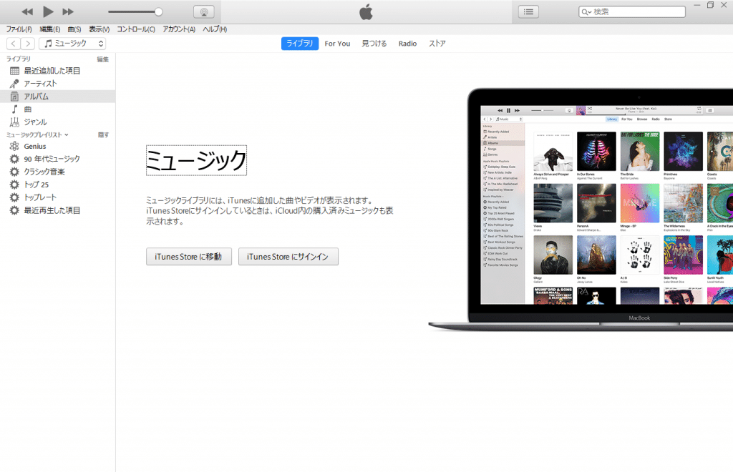Screen dimensions: 733x472
Task: Click 編集 next to ライブラリ header
Action: click(x=103, y=59)
